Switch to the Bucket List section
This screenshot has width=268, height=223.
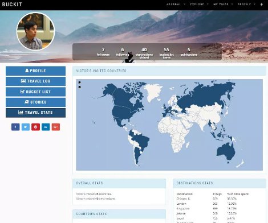click(x=35, y=92)
